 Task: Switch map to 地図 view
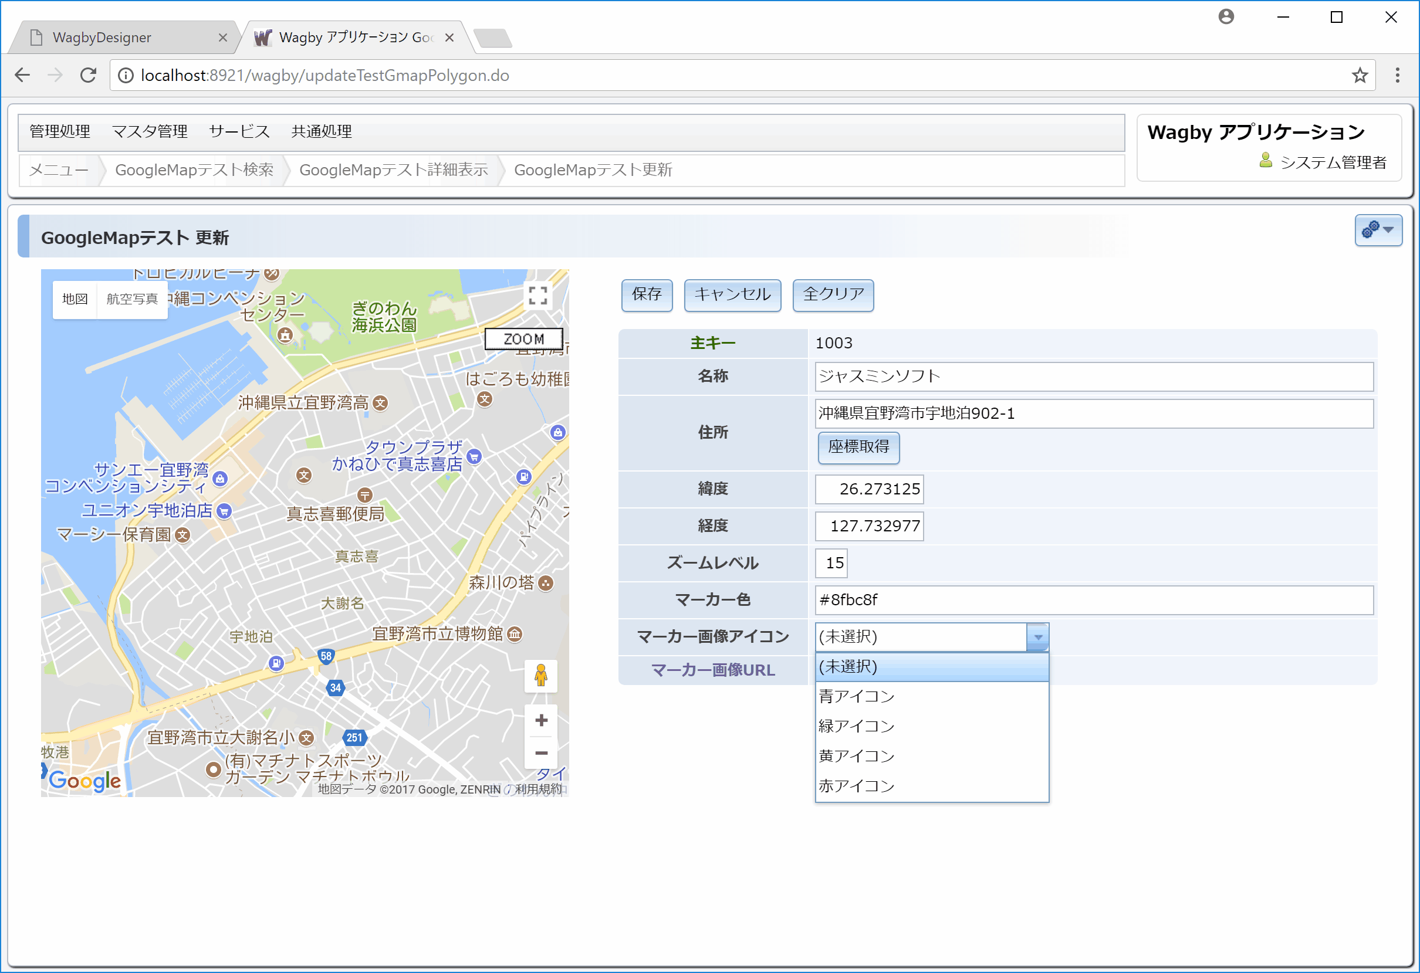[75, 299]
